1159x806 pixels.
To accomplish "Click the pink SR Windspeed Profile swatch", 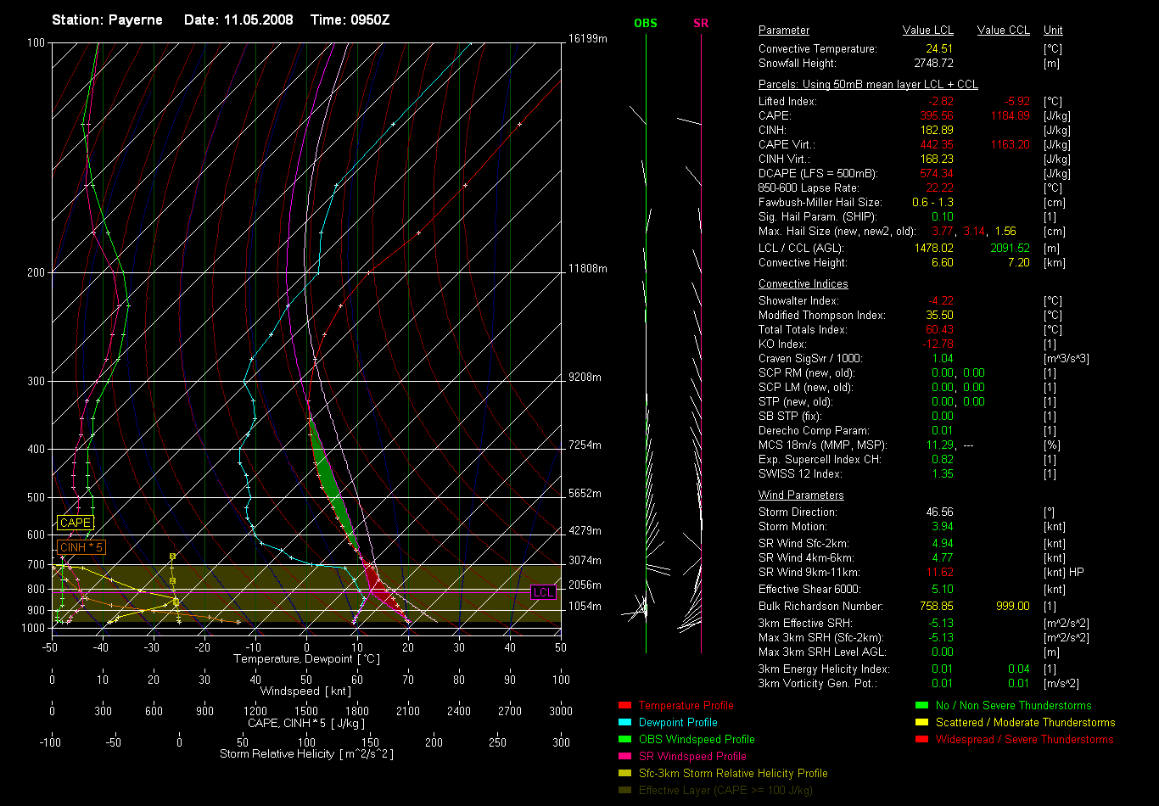I will (624, 756).
